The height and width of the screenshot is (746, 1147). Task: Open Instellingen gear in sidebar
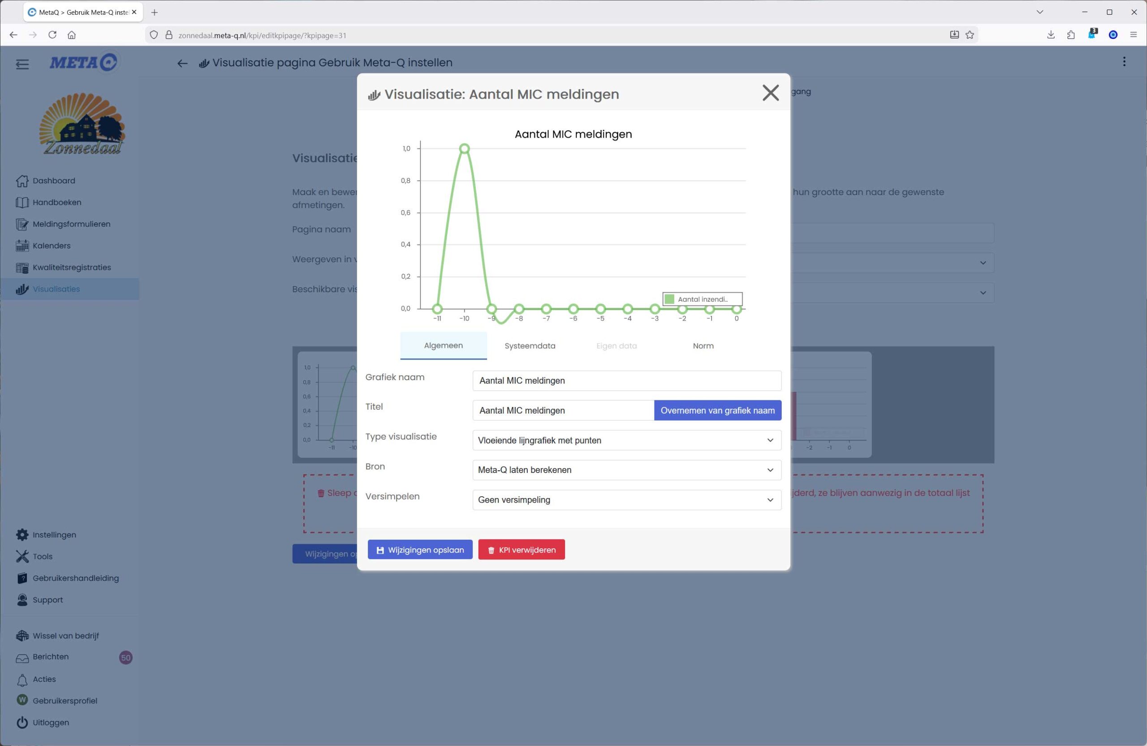pyautogui.click(x=54, y=535)
